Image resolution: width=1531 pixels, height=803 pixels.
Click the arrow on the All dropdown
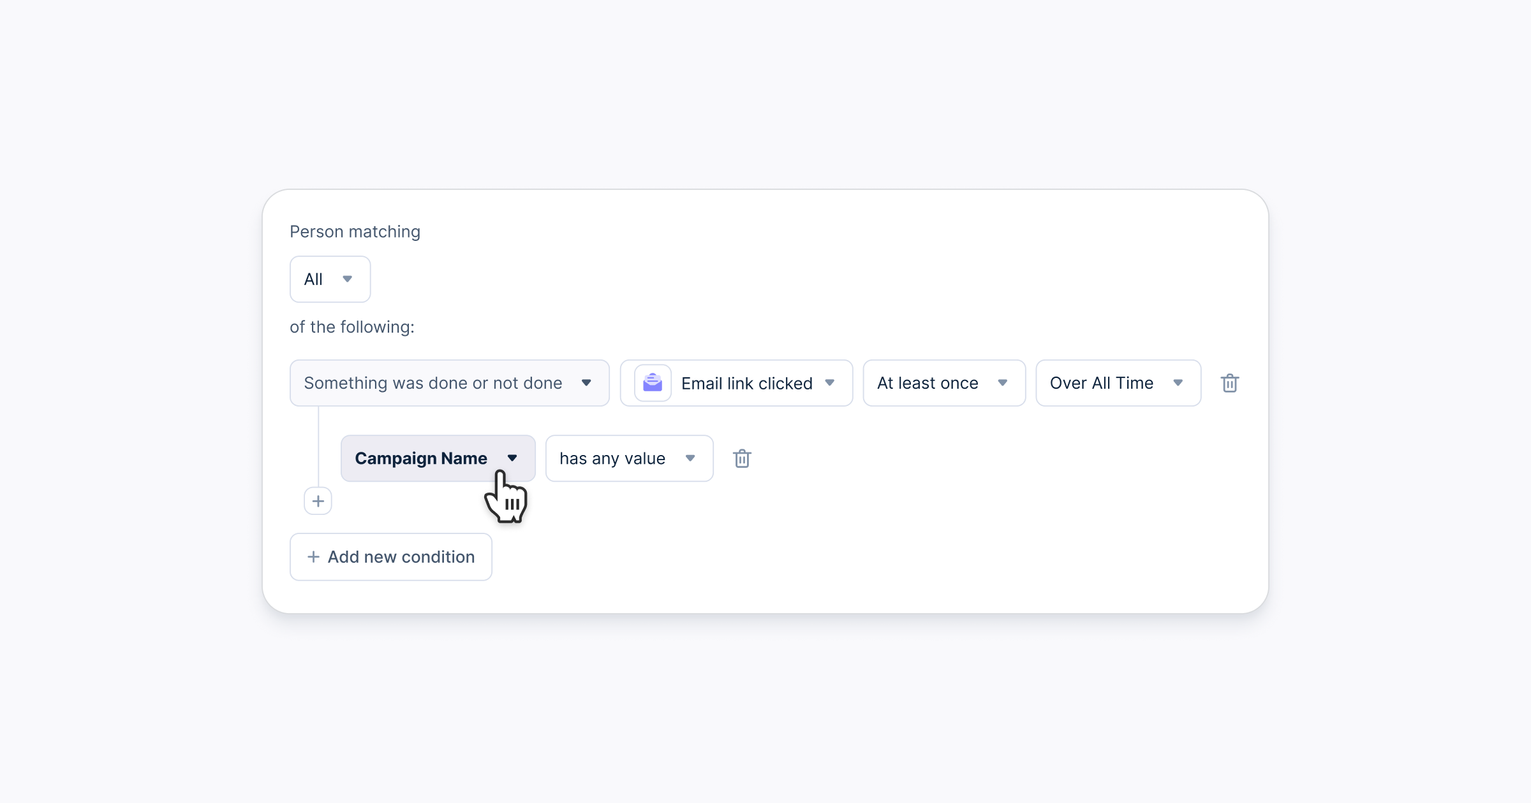[348, 279]
